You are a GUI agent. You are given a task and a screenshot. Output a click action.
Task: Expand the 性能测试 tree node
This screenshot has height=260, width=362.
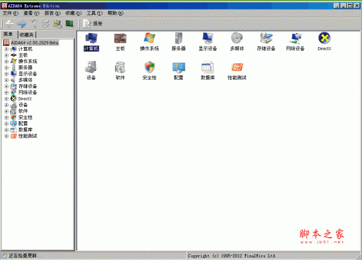tap(7, 136)
